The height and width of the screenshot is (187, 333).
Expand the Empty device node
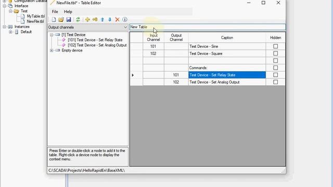click(x=52, y=50)
